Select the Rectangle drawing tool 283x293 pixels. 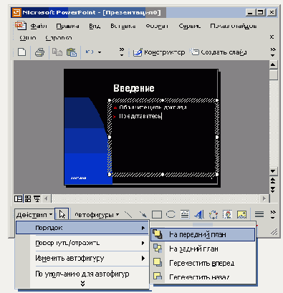[x=157, y=214]
